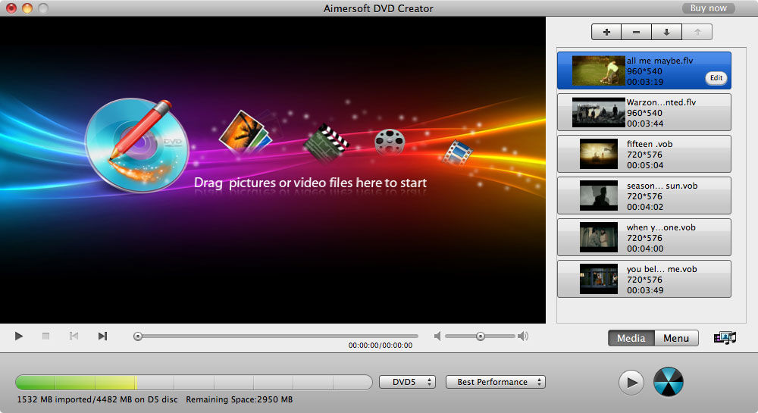The height and width of the screenshot is (413, 758).
Task: Switch to the Menu tab
Action: point(676,338)
